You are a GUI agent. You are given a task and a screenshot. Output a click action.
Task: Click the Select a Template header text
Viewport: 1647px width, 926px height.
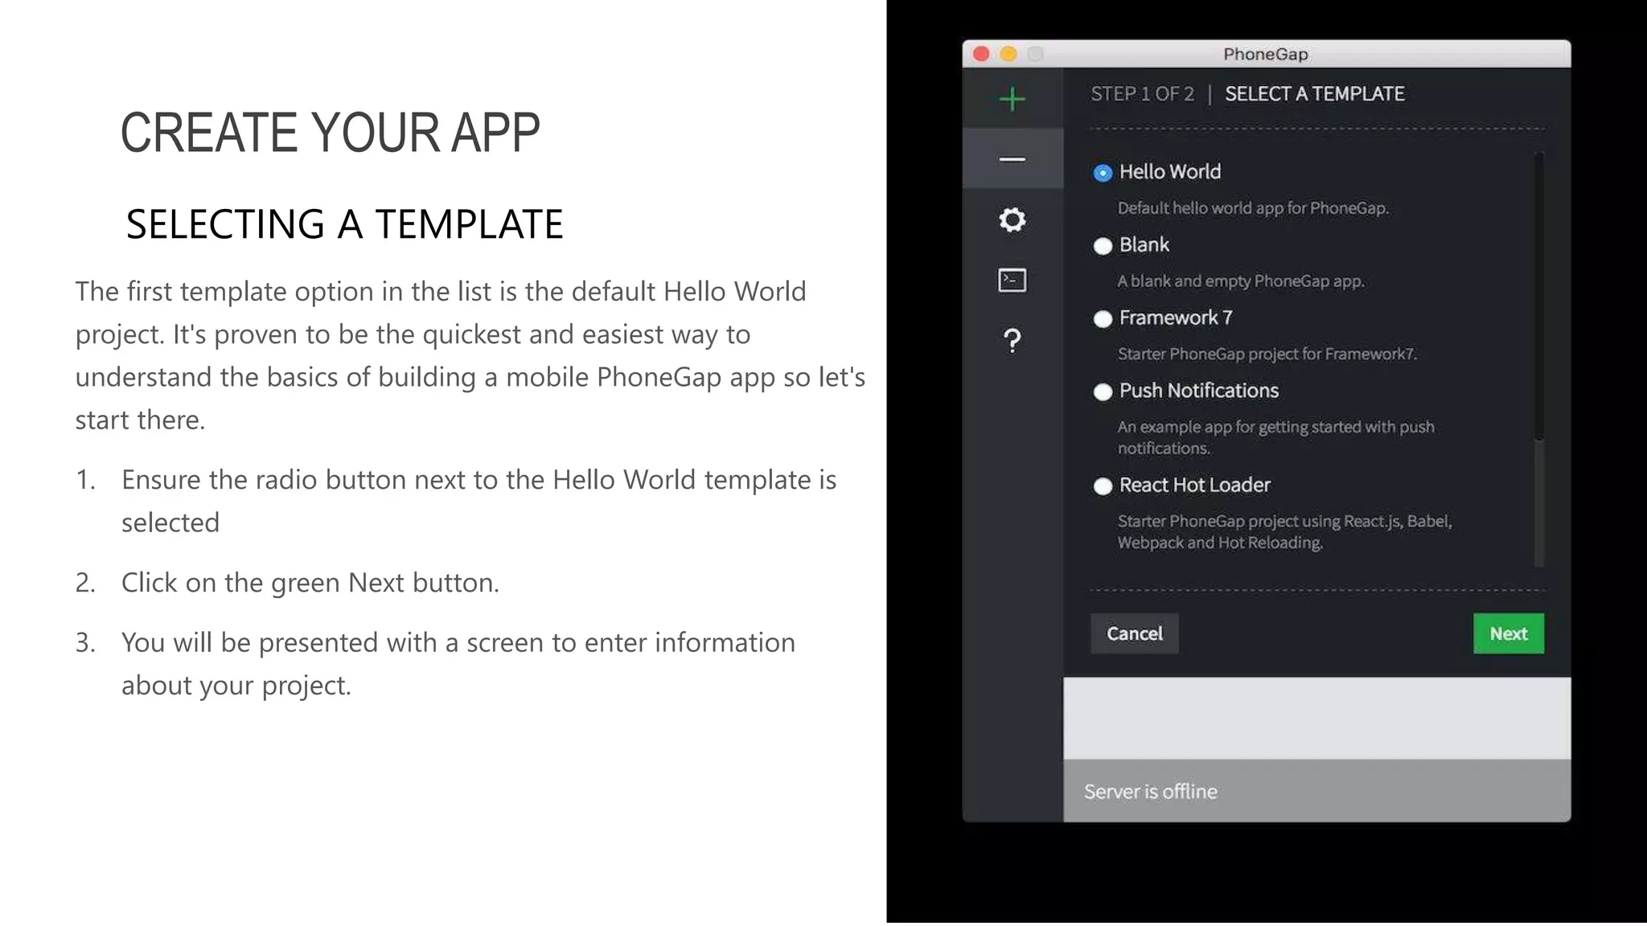pyautogui.click(x=1314, y=94)
